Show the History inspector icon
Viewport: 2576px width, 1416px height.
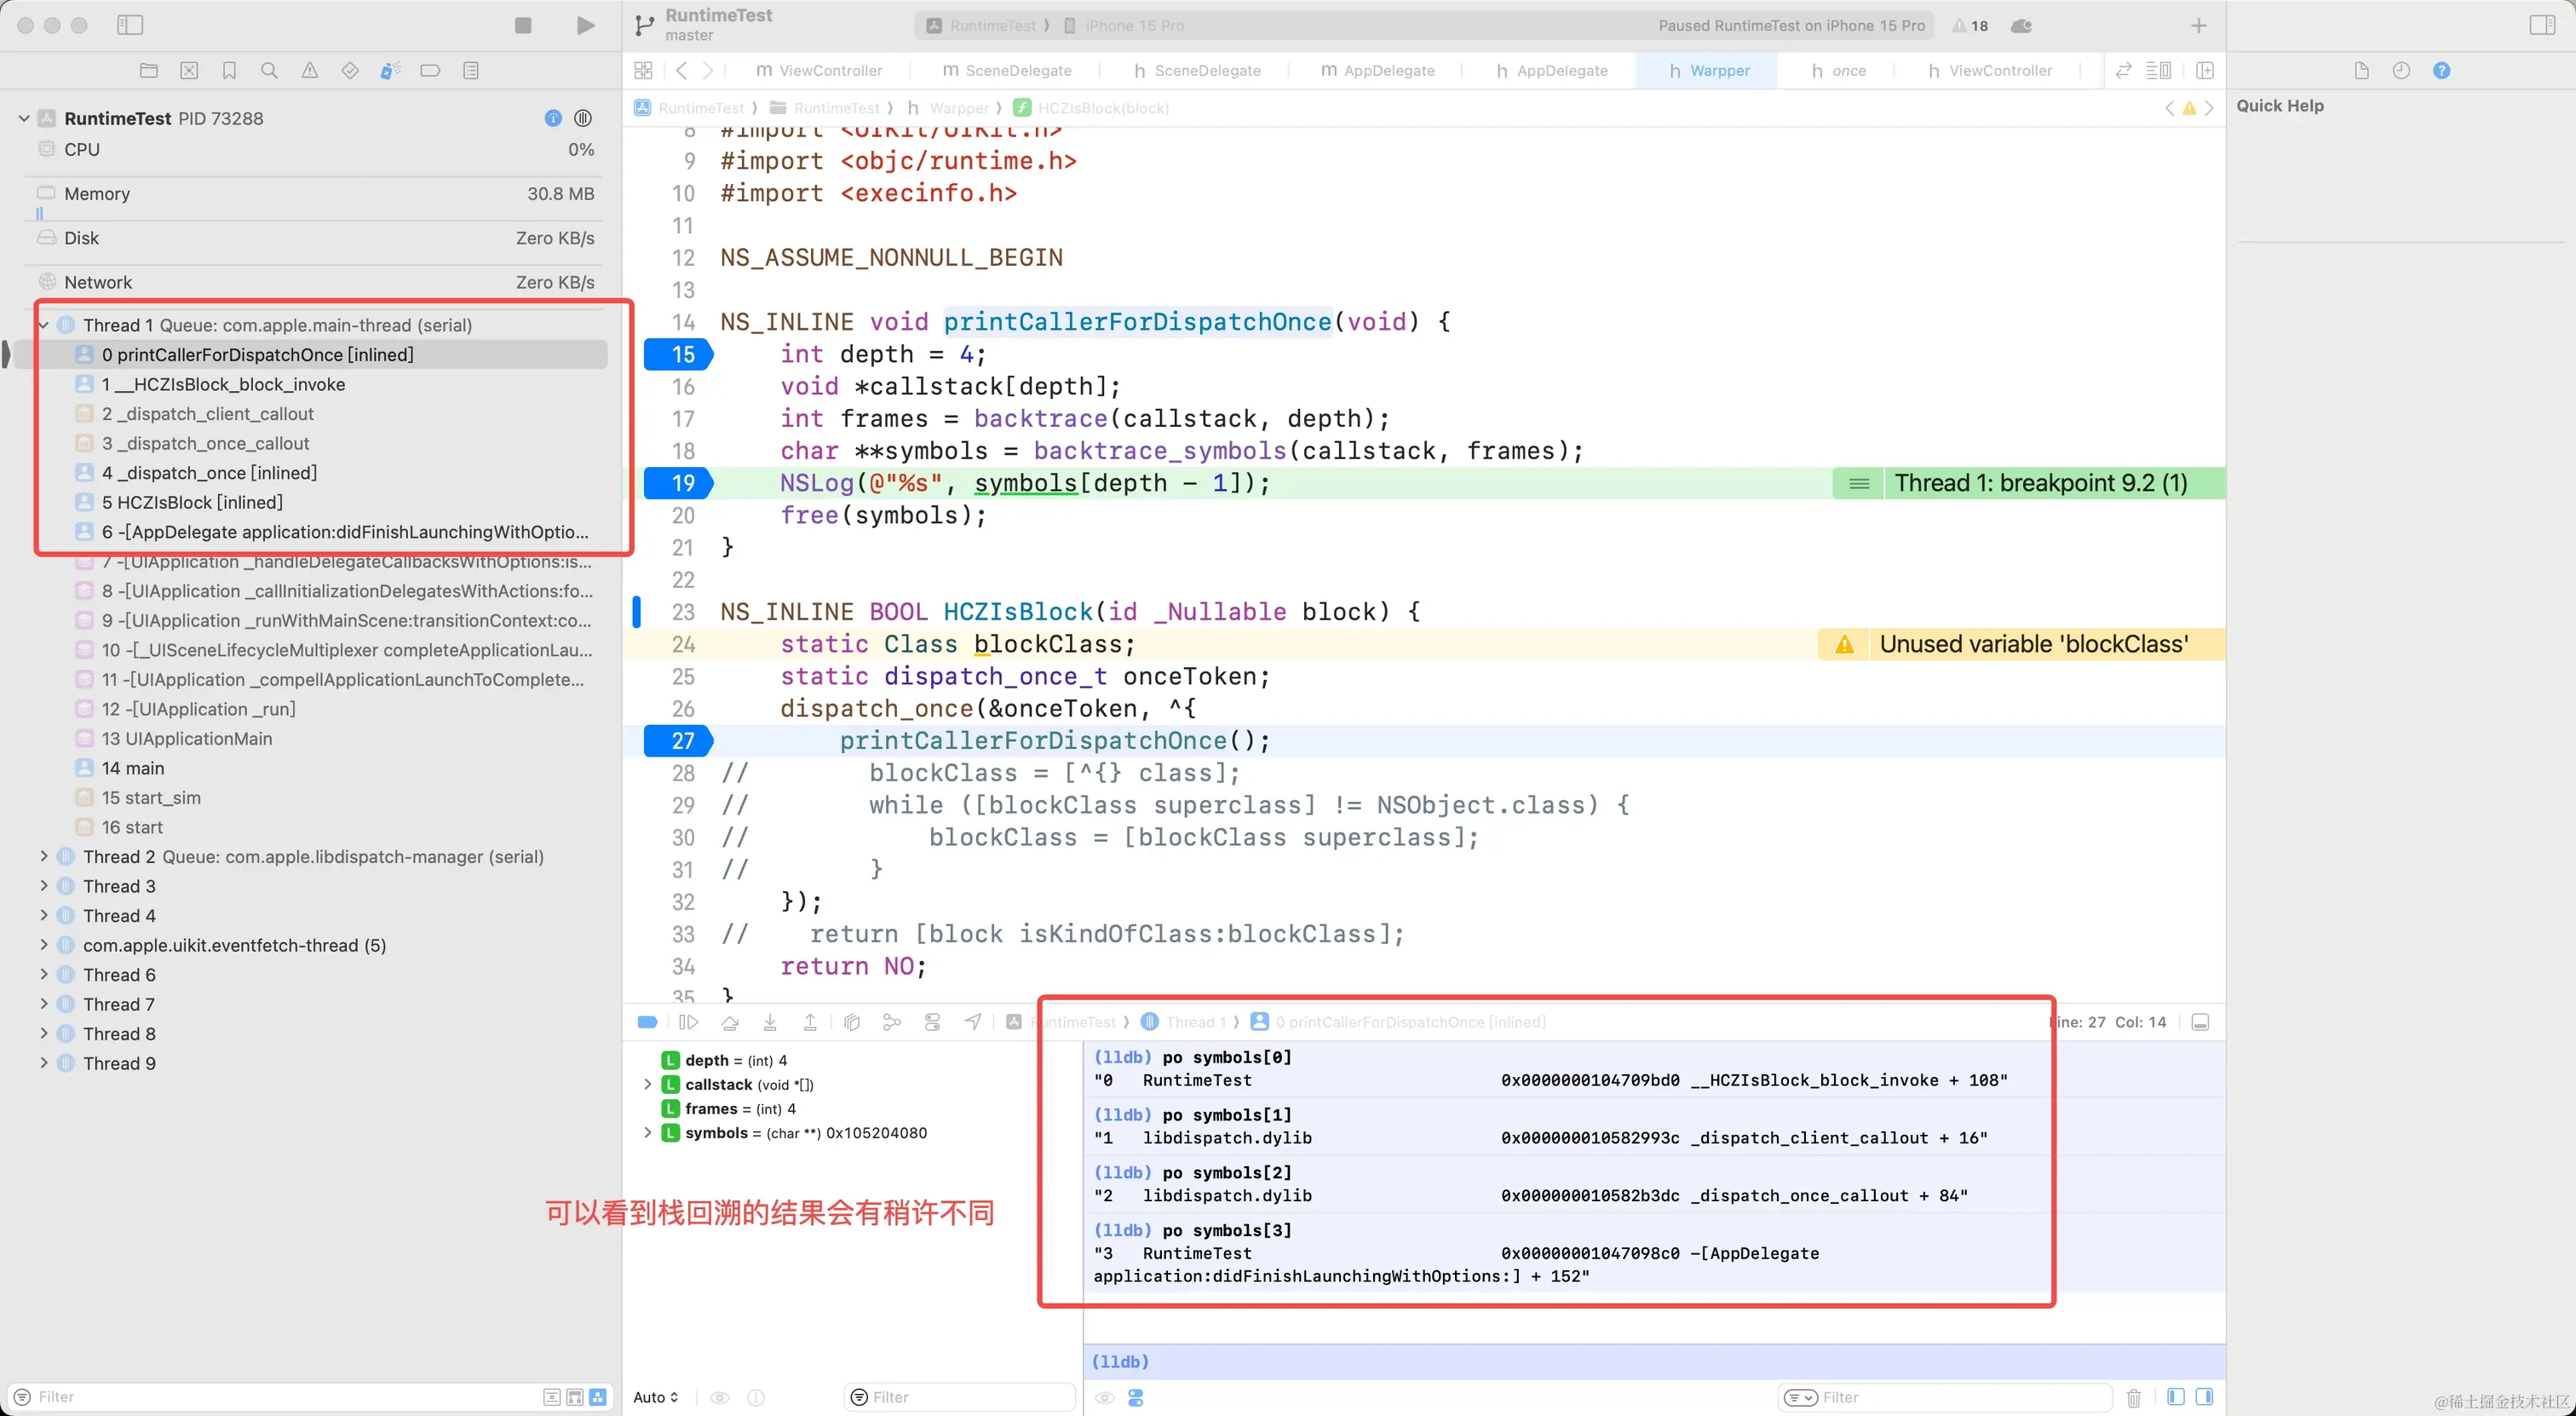pyautogui.click(x=2400, y=70)
